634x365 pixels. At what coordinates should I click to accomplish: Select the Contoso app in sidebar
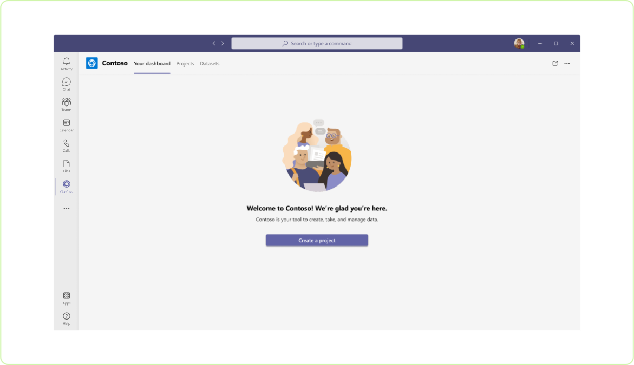66,187
